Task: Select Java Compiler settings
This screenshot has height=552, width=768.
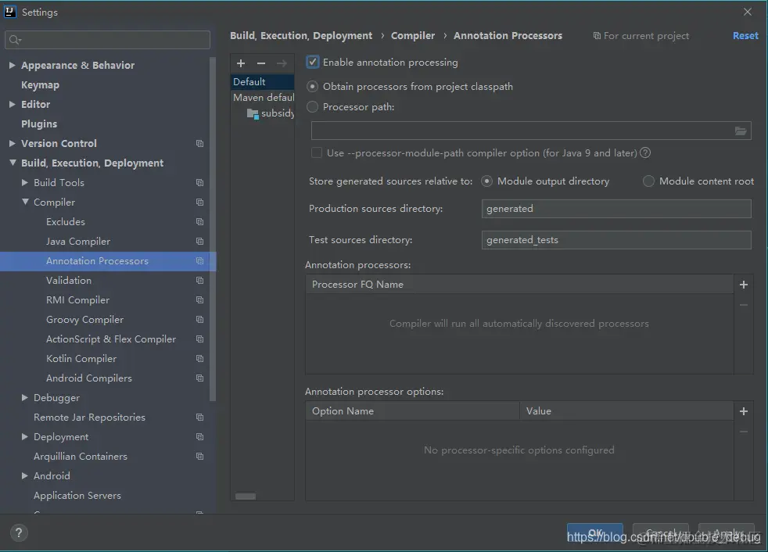Action: click(x=78, y=242)
